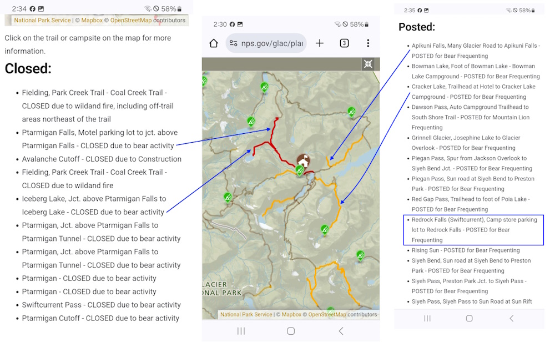The width and height of the screenshot is (555, 342).
Task: Open recent apps from the bar below the map
Action: click(241, 331)
